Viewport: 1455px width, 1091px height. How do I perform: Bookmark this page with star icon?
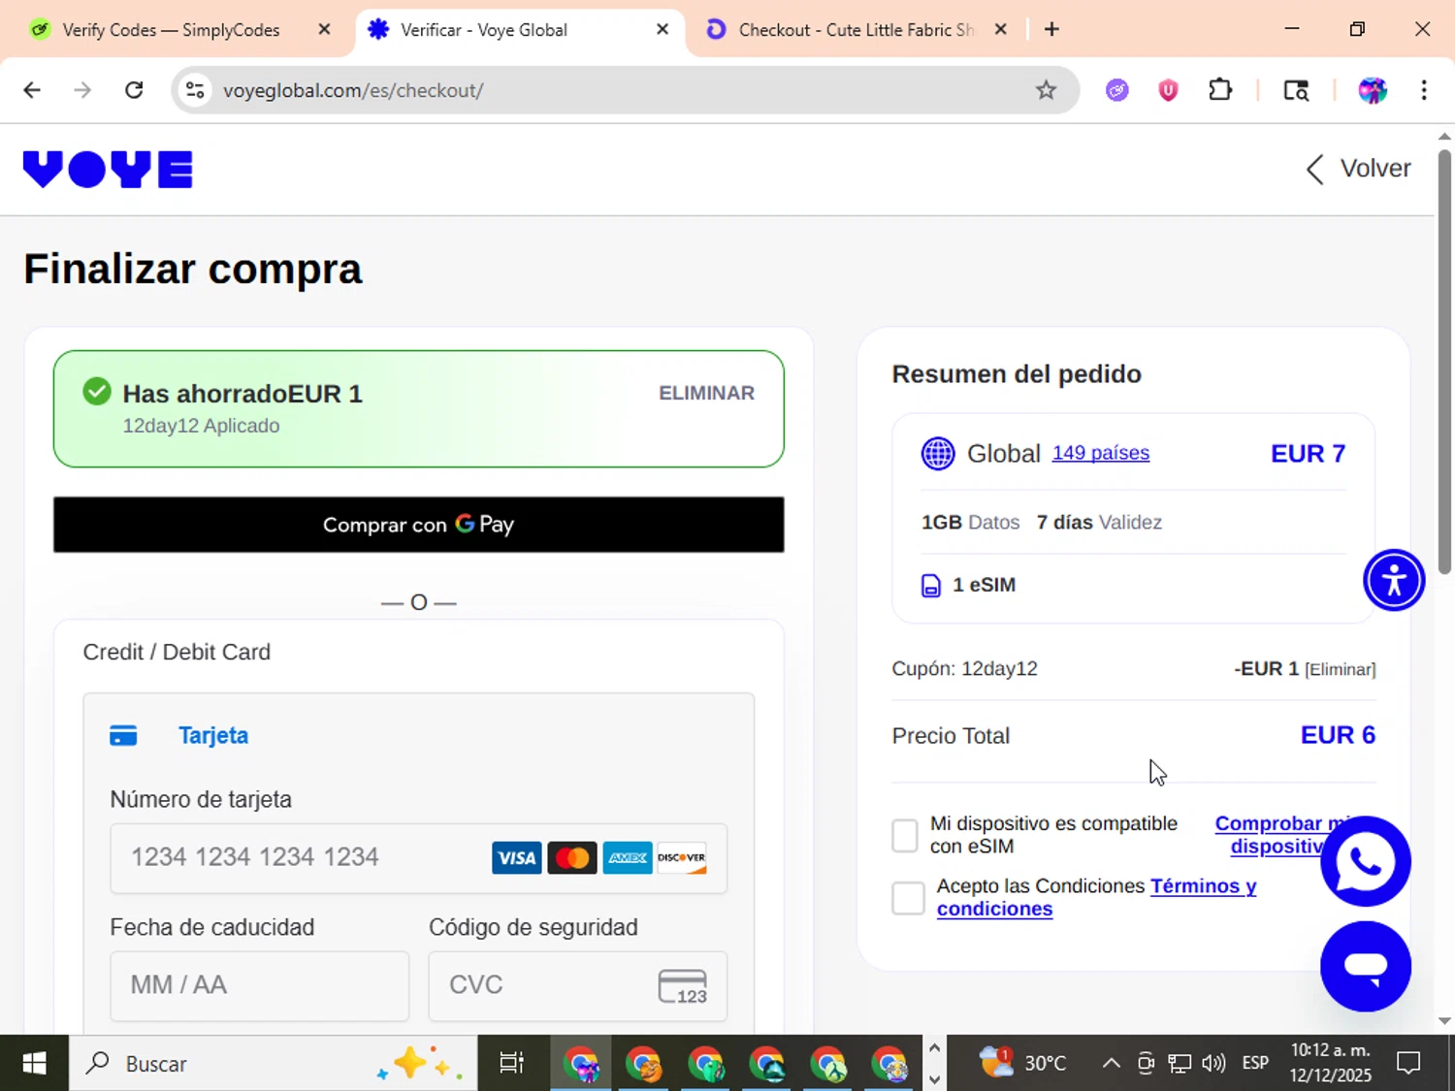click(1046, 90)
